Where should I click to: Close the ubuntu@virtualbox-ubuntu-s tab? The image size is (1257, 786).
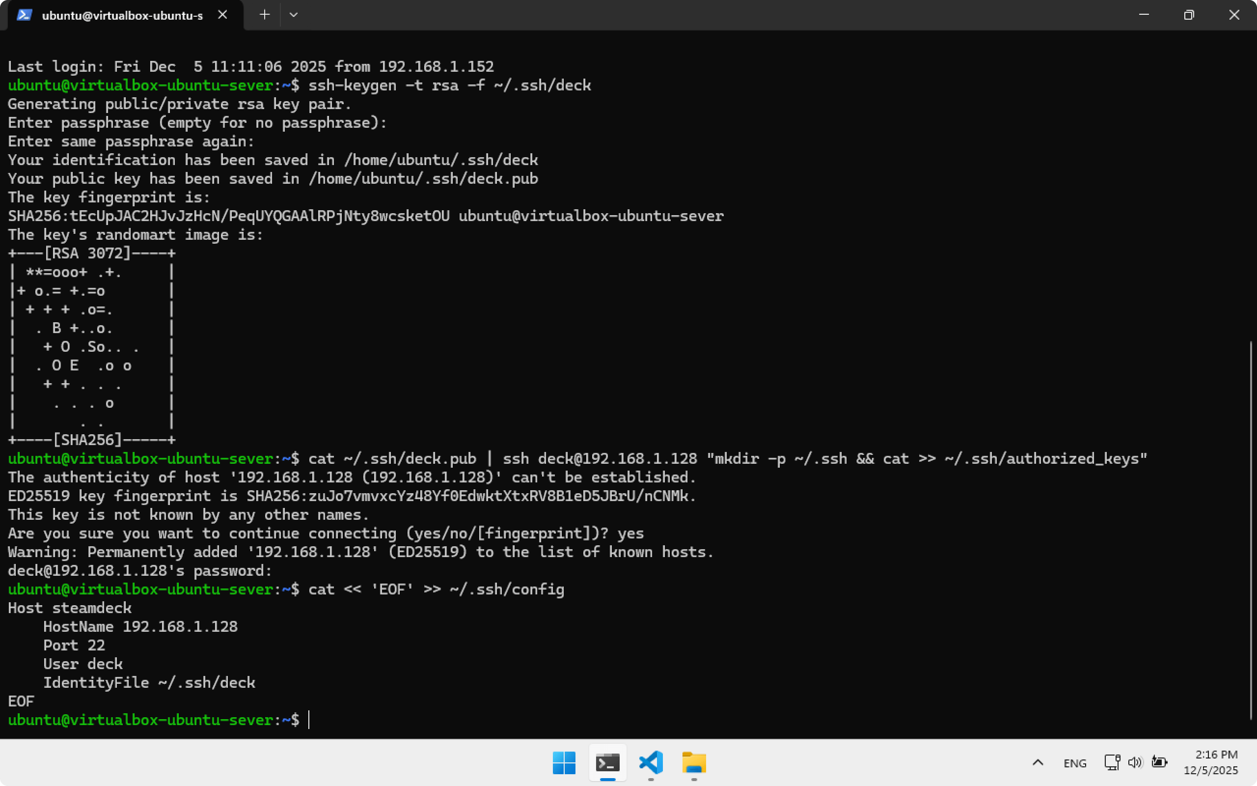[x=222, y=15]
